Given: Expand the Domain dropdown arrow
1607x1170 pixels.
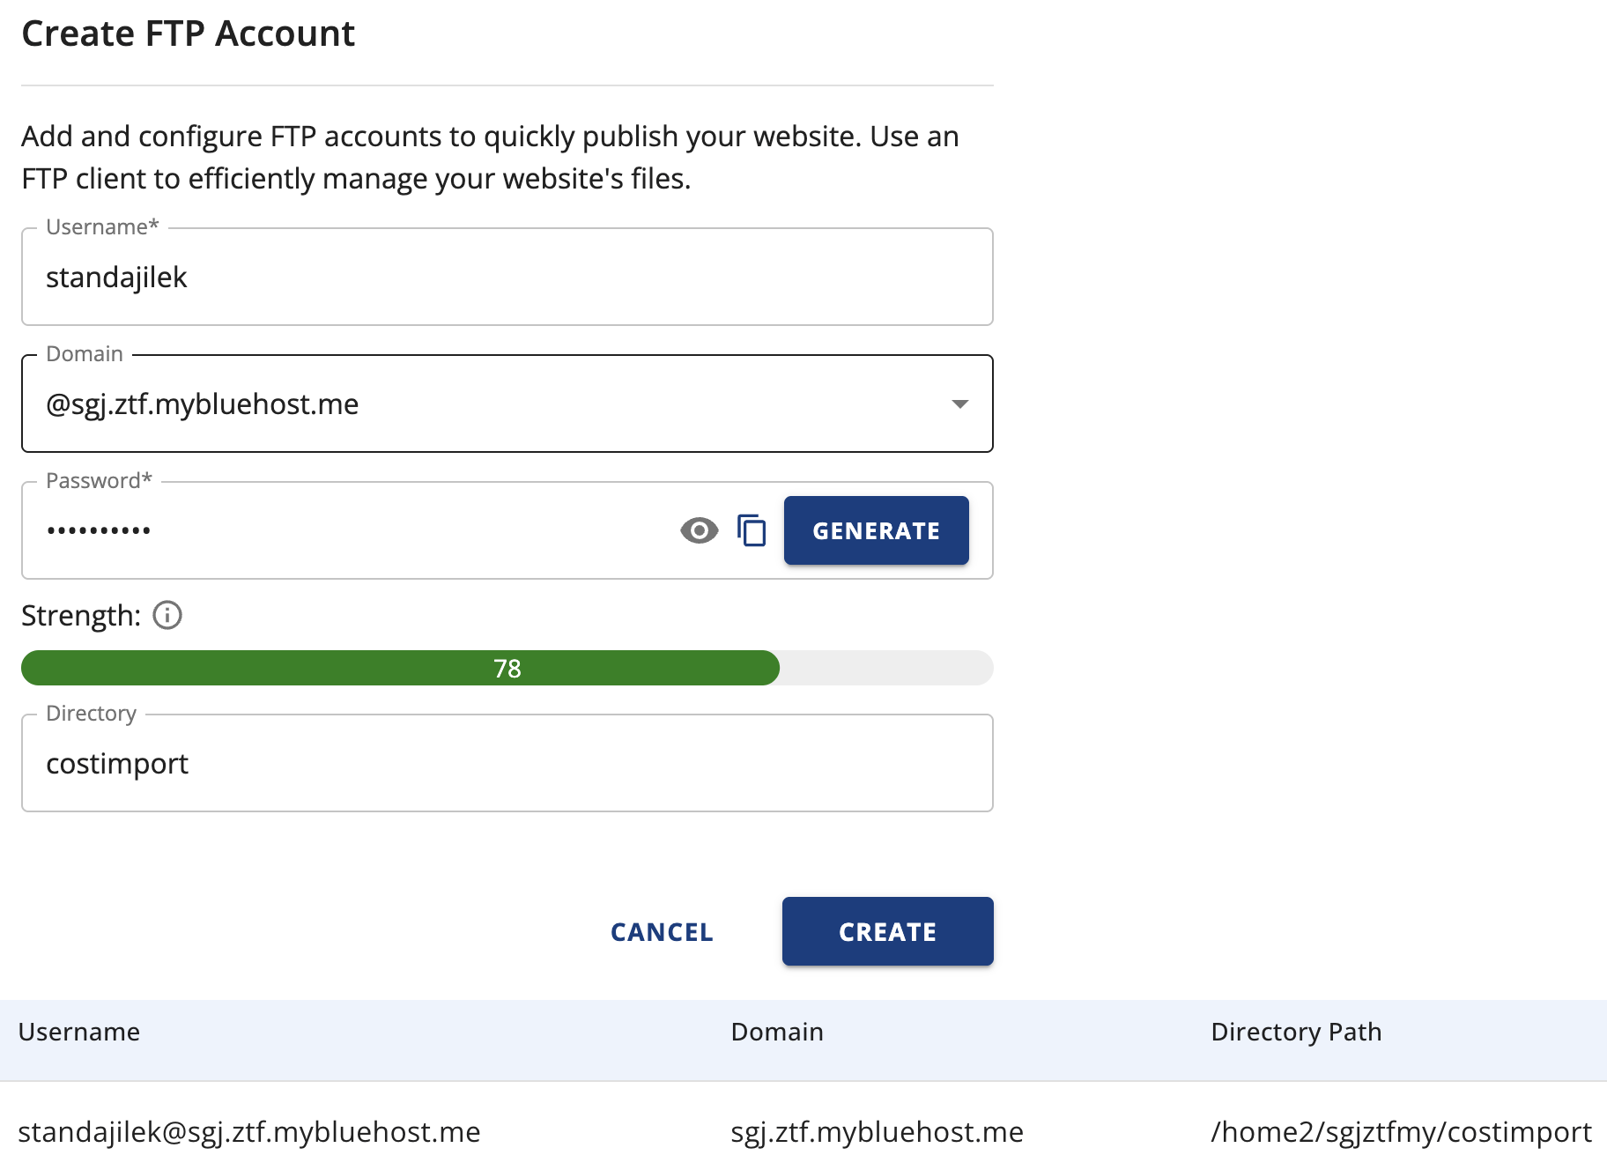Looking at the screenshot, I should click(959, 404).
